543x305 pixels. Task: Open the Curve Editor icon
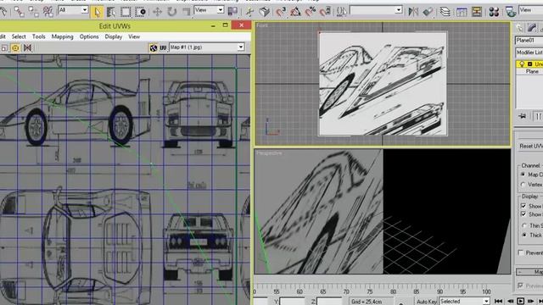point(462,12)
